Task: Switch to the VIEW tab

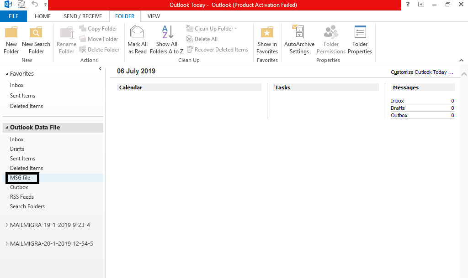Action: tap(154, 16)
